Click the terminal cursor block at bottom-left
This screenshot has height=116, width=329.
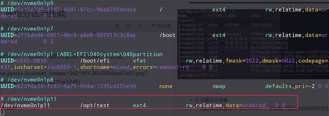tap(2, 112)
